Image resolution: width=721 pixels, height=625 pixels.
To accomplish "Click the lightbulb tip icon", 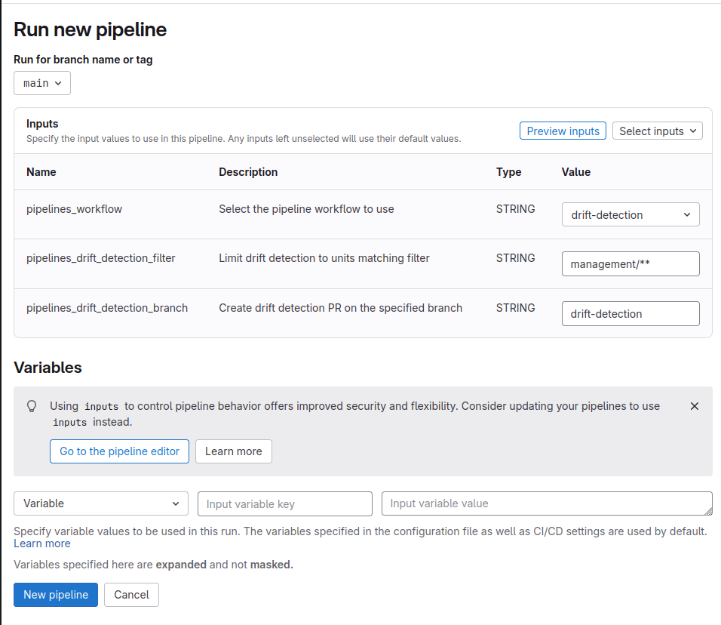I will click(32, 406).
